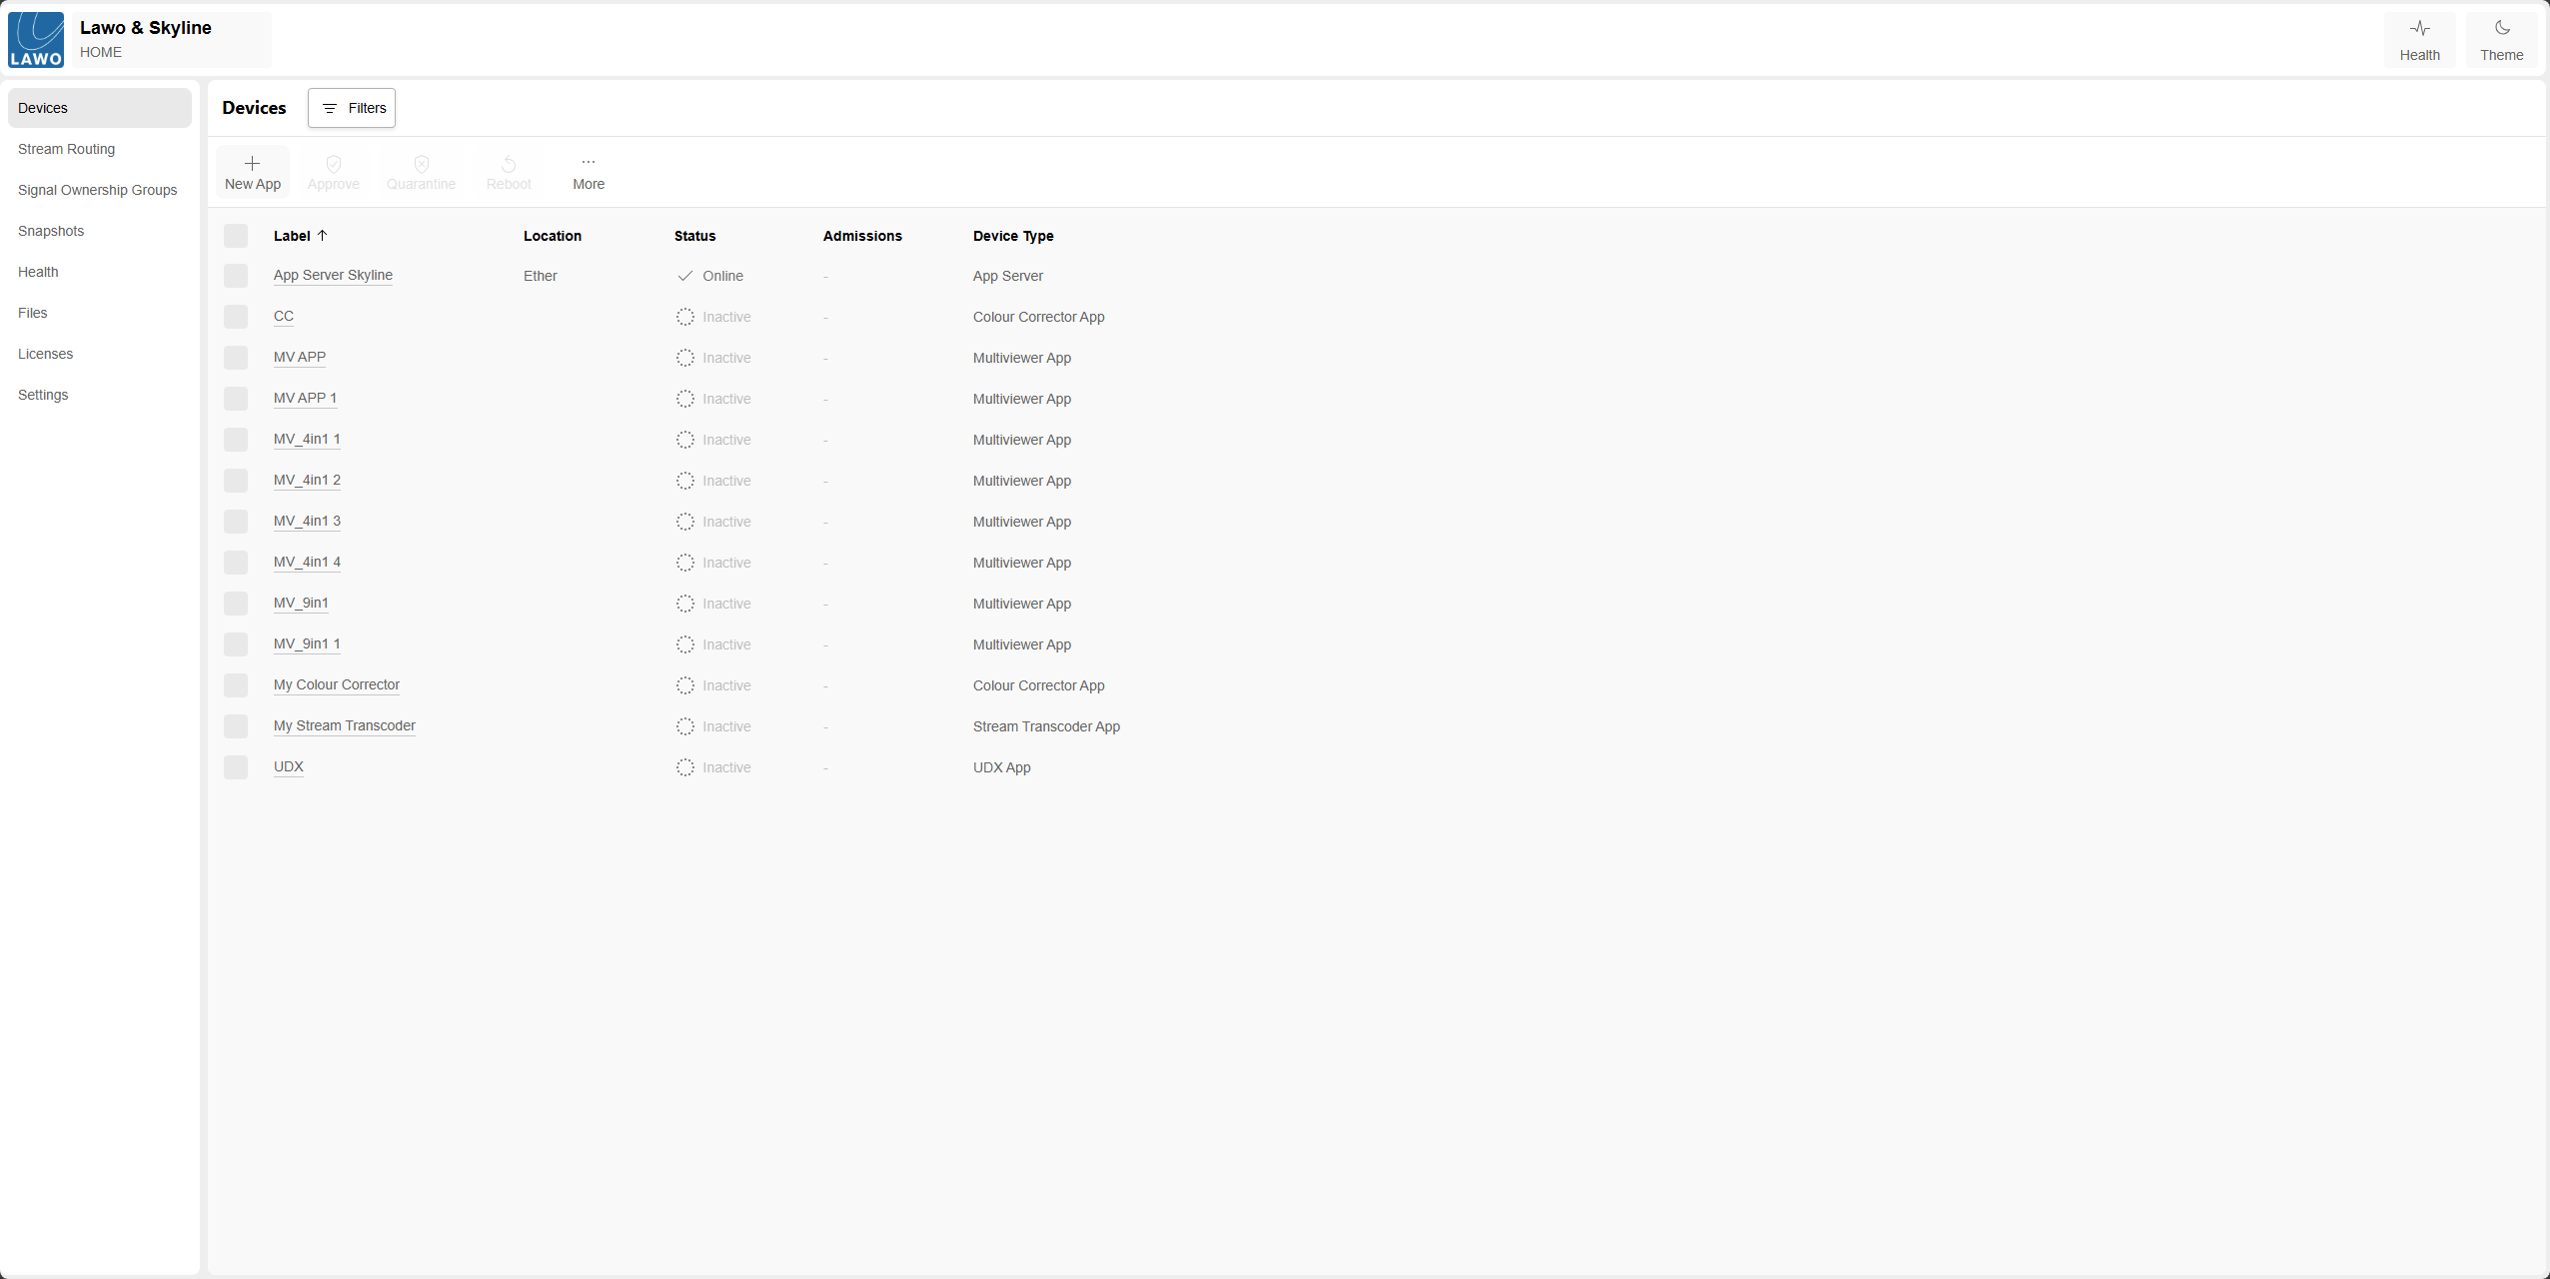
Task: Select the MV APP row checkbox
Action: tap(236, 358)
